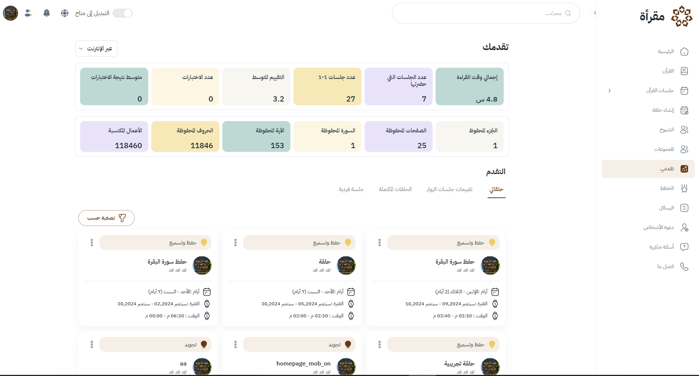Expand the جلسات القرآن submenu arrow
Viewport: 699px width, 376px height.
click(x=609, y=91)
